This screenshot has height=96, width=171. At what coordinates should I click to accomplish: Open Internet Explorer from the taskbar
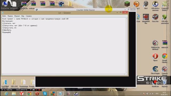(x=6, y=94)
